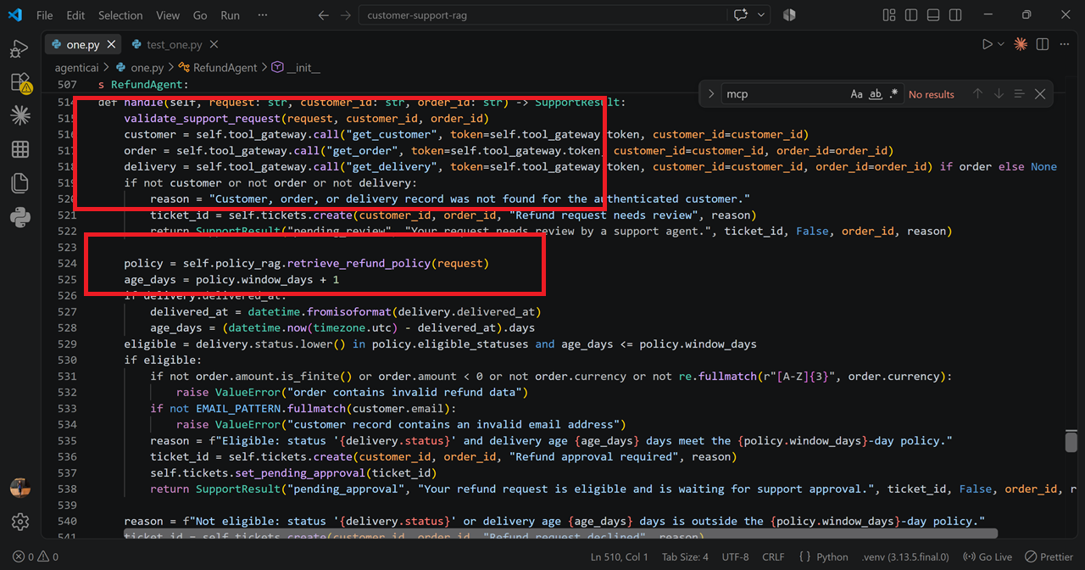Toggle Secondary Side Bar visibility
The width and height of the screenshot is (1085, 570).
pyautogui.click(x=955, y=15)
